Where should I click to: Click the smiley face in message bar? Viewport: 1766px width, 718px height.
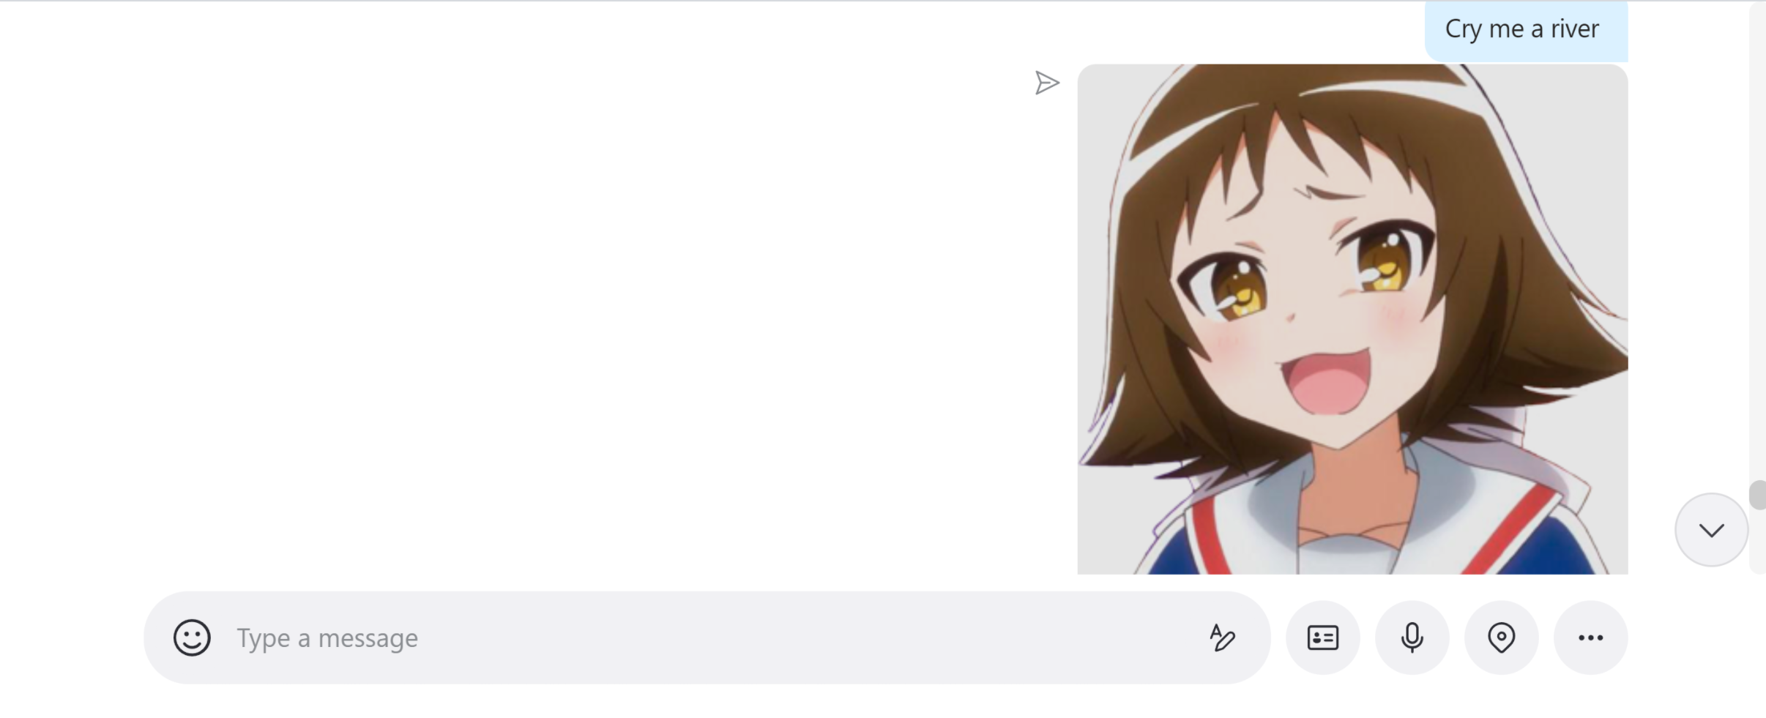[x=192, y=637]
